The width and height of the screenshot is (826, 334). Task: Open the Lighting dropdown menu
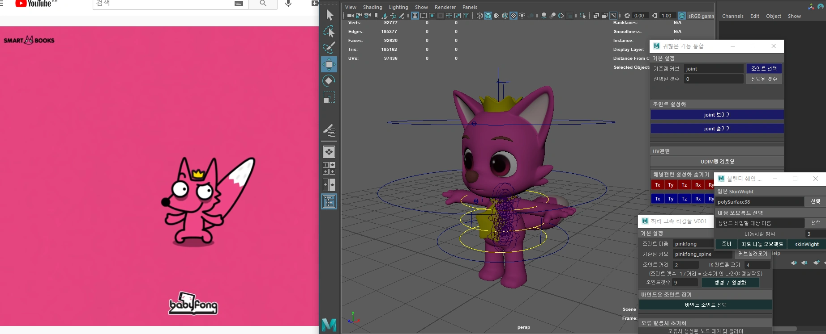coord(398,7)
